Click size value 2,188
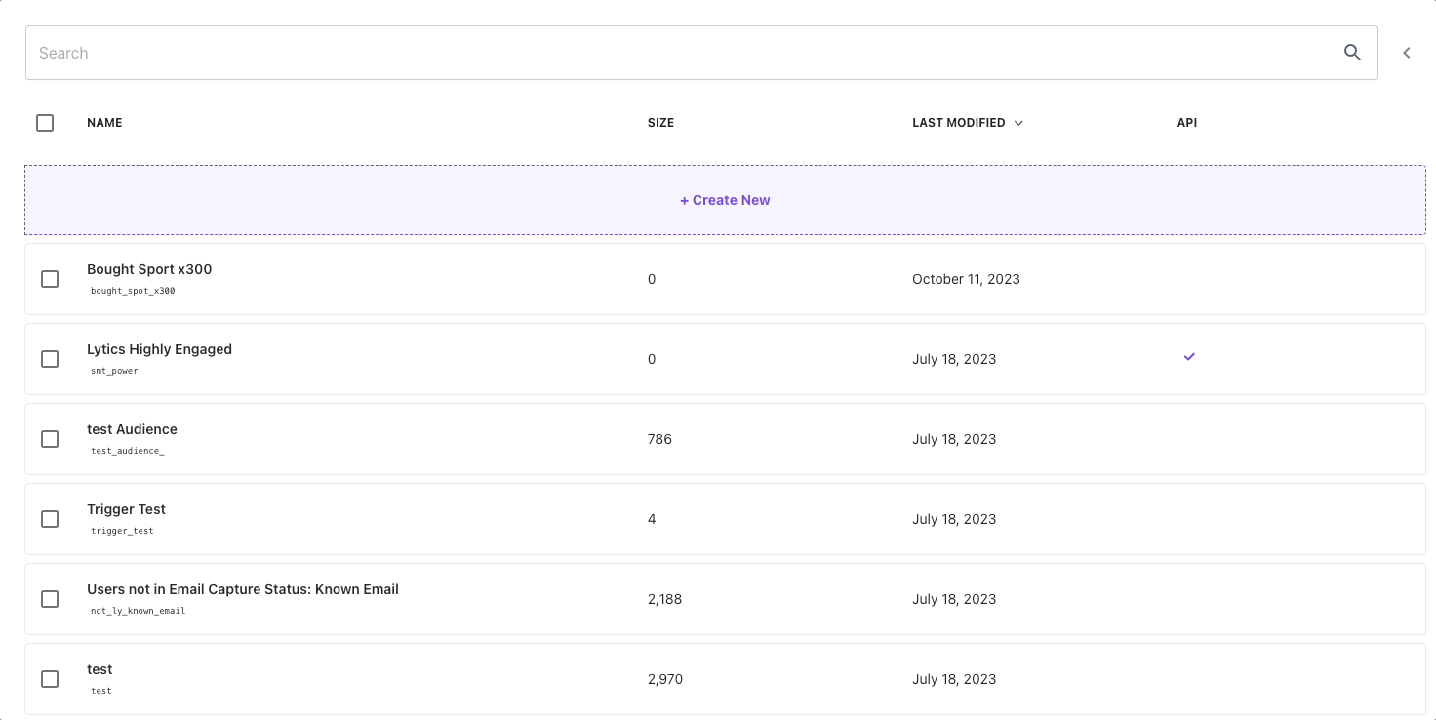 [x=664, y=599]
